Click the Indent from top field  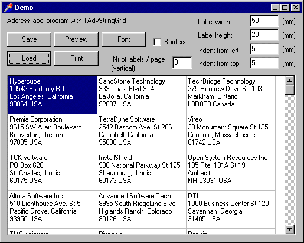(264, 63)
